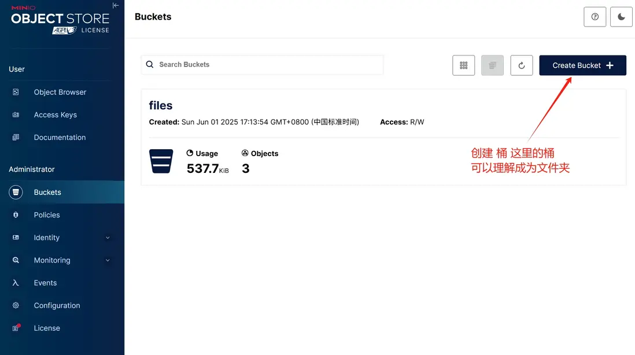Click the files bucket icon
The height and width of the screenshot is (355, 635).
pos(161,161)
